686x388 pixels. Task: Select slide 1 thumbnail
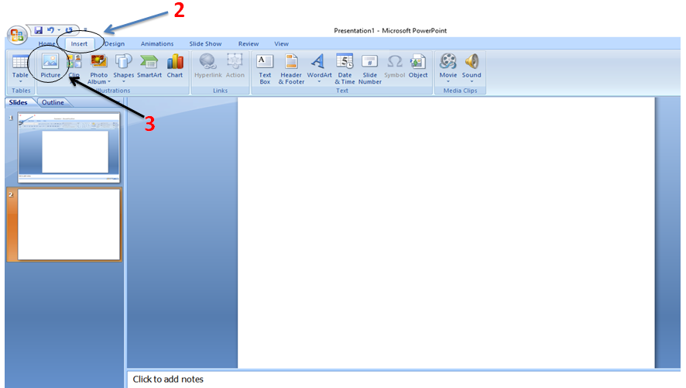(69, 147)
